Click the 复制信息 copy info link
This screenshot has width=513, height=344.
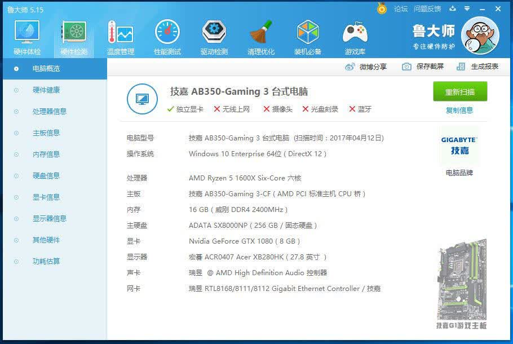tap(459, 111)
